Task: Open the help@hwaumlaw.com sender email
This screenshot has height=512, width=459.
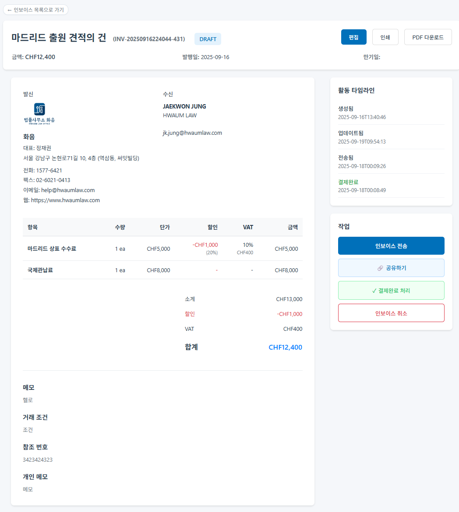Action: click(68, 190)
